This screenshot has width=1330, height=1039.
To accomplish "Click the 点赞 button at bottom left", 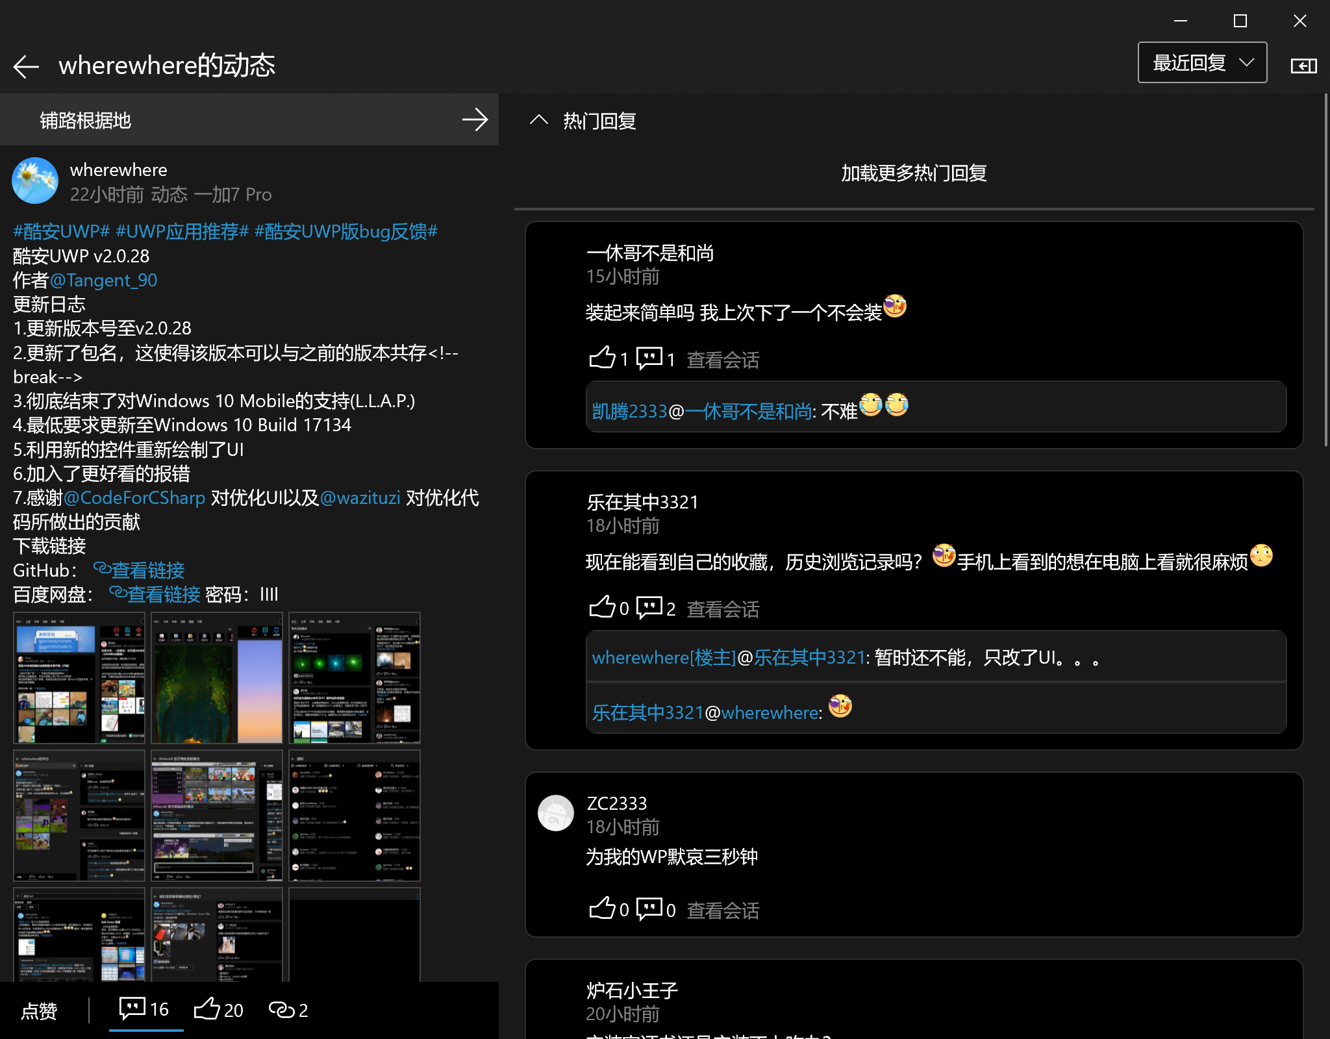I will point(39,1010).
